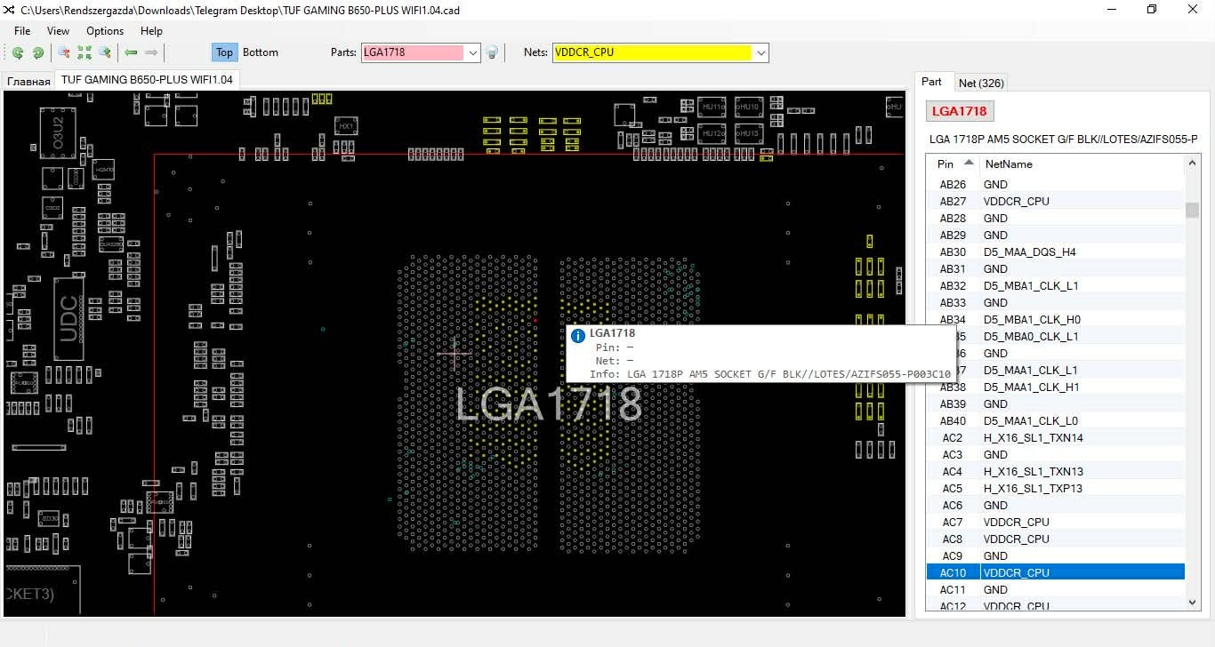Open the File menu
This screenshot has width=1215, height=647.
(22, 31)
